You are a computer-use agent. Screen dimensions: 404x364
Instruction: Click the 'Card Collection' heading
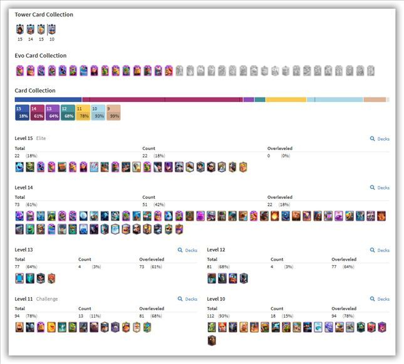pos(35,91)
